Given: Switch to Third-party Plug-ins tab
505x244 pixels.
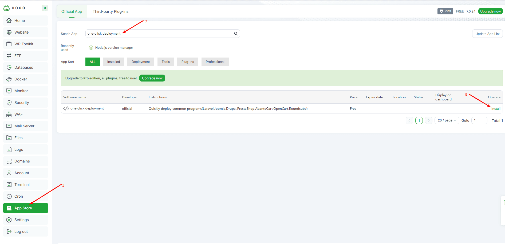Looking at the screenshot, I should 111,11.
